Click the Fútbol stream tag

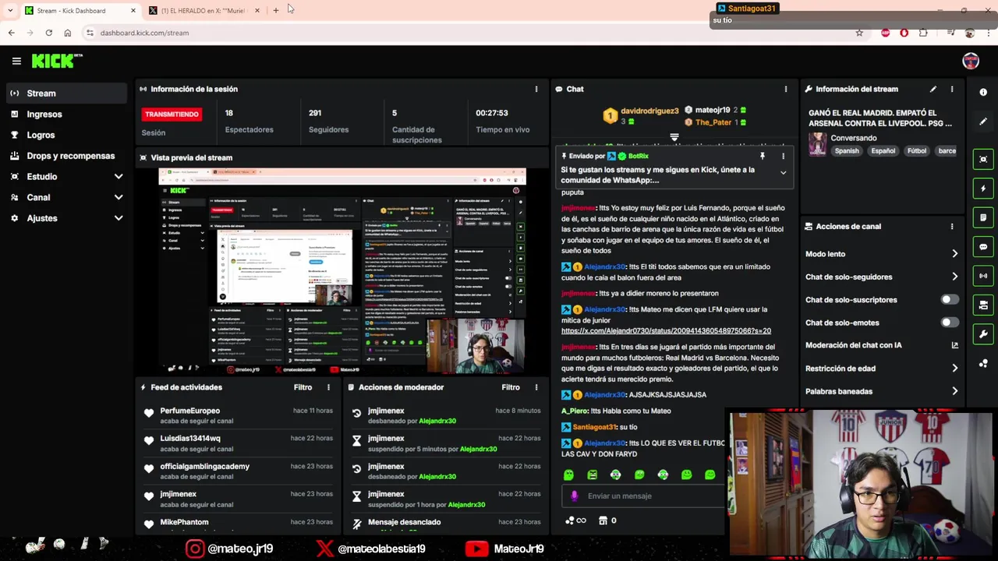[x=917, y=151]
